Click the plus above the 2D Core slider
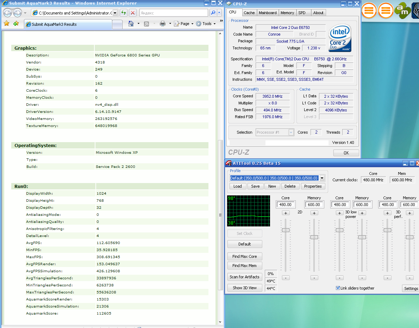This screenshot has height=328, width=419. [x=286, y=213]
